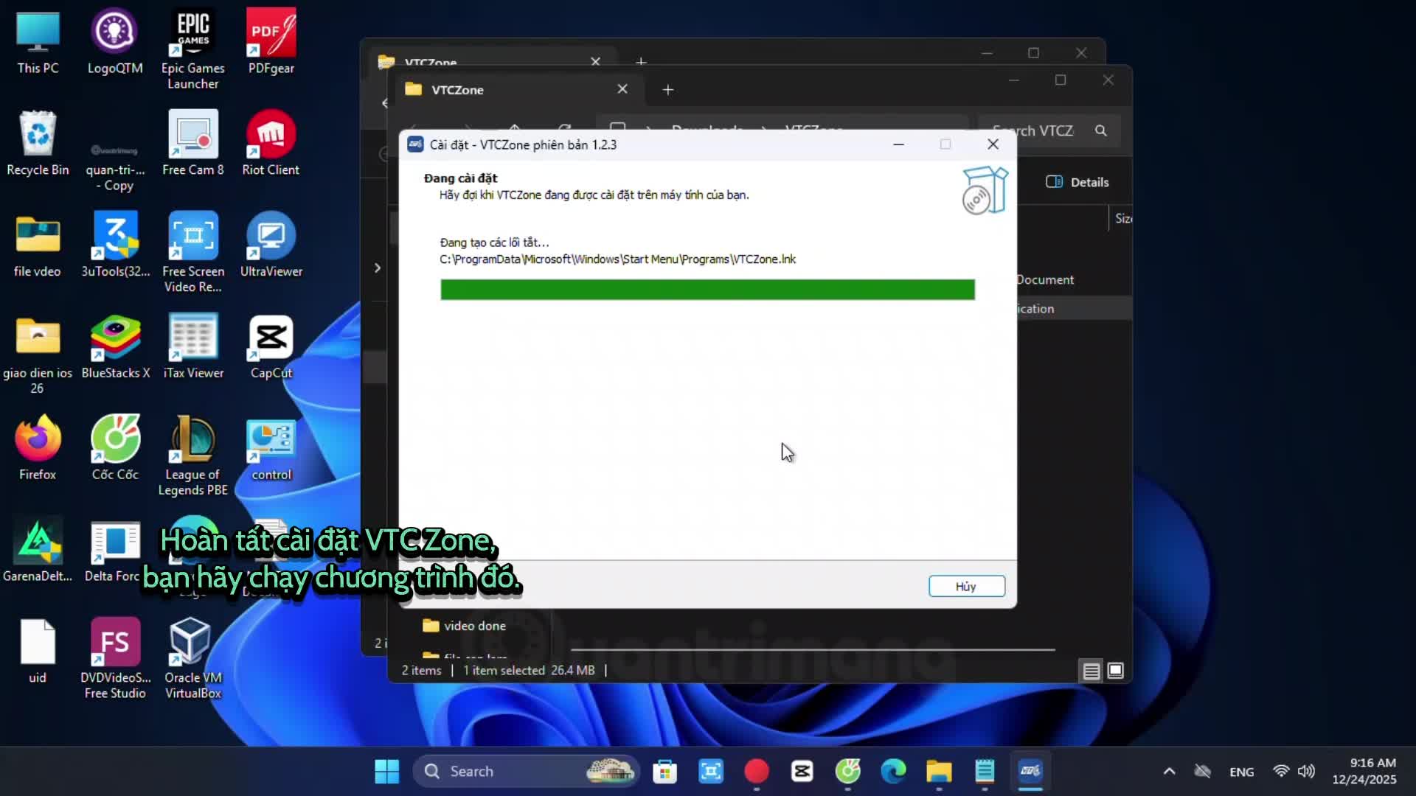Add a new tab in front Explorer window
Viewport: 1416px width, 796px height.
point(667,90)
